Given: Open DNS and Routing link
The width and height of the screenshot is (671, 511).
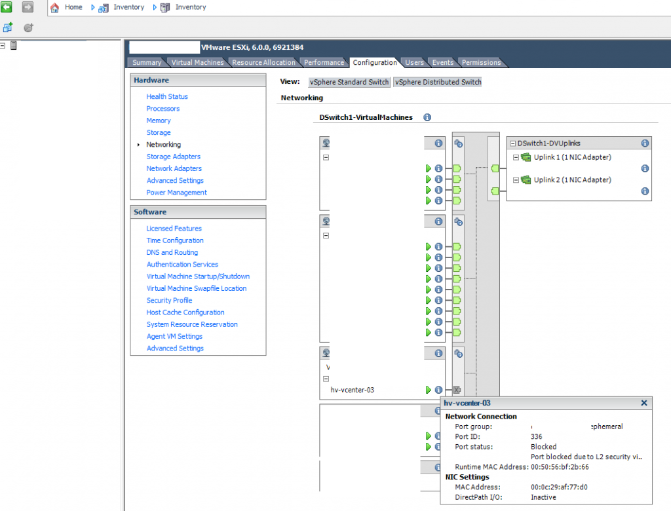Looking at the screenshot, I should 172,252.
